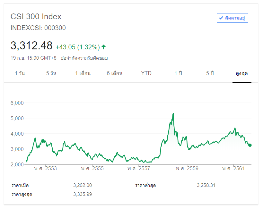Click the chart peak above 5,000

[x=173, y=113]
